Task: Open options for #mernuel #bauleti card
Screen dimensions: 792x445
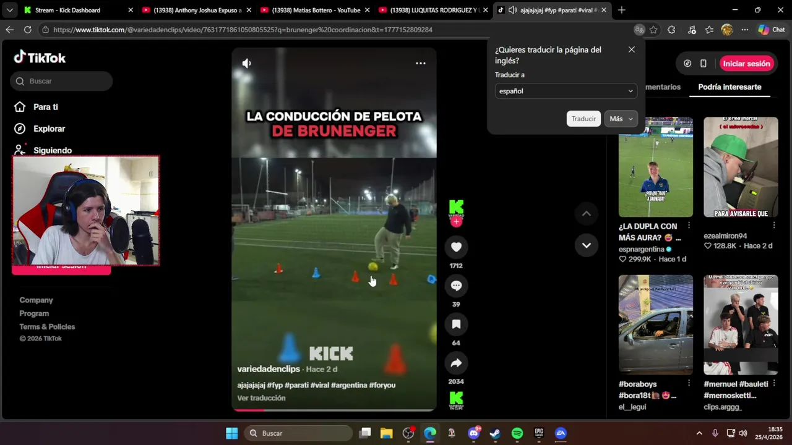Action: 773,384
